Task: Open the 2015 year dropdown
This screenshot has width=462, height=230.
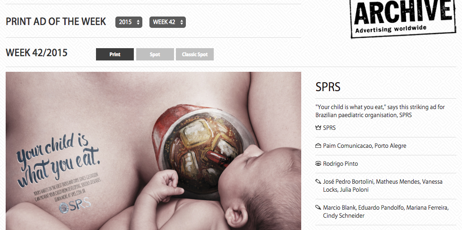Action: coord(129,22)
